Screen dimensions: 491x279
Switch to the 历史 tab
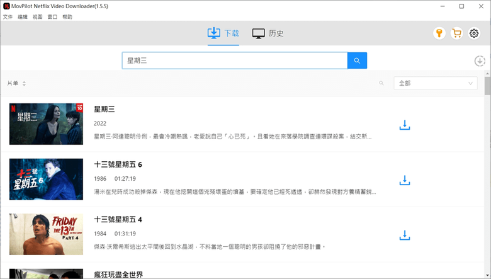(268, 33)
